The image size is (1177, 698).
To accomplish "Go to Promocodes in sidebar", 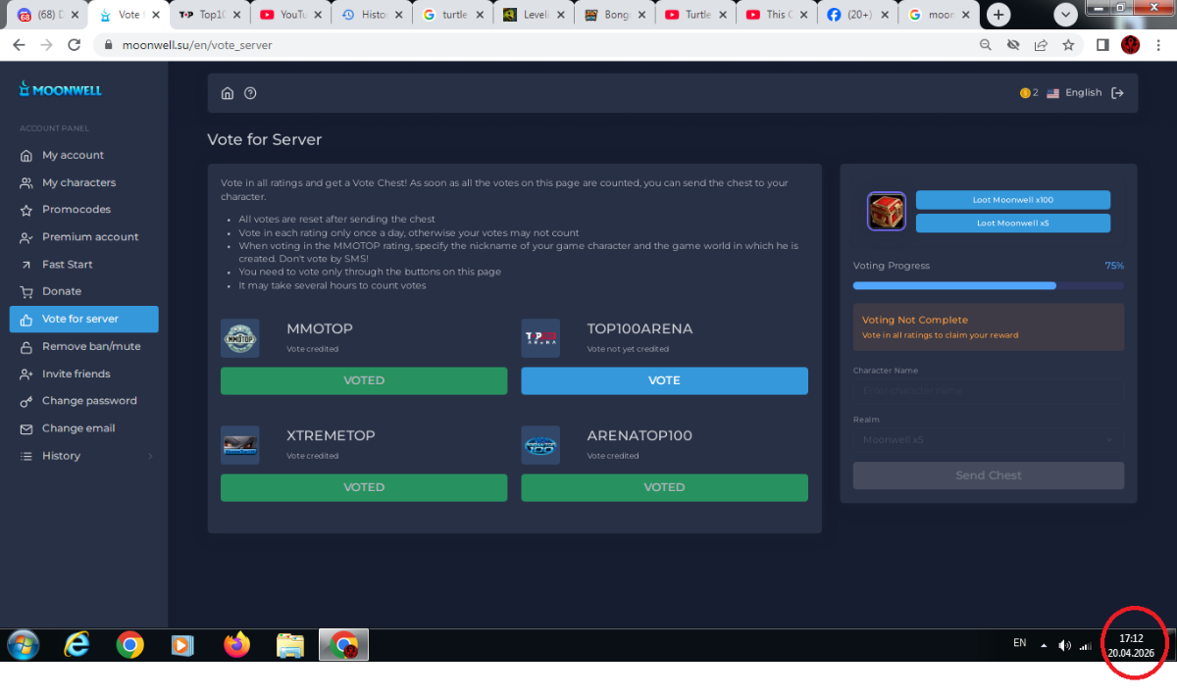I will tap(77, 210).
